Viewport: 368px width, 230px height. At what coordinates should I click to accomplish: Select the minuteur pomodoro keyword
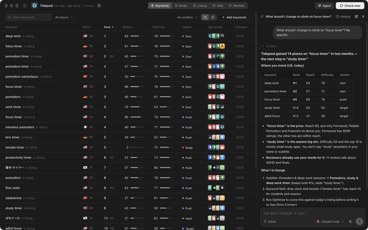point(20,127)
